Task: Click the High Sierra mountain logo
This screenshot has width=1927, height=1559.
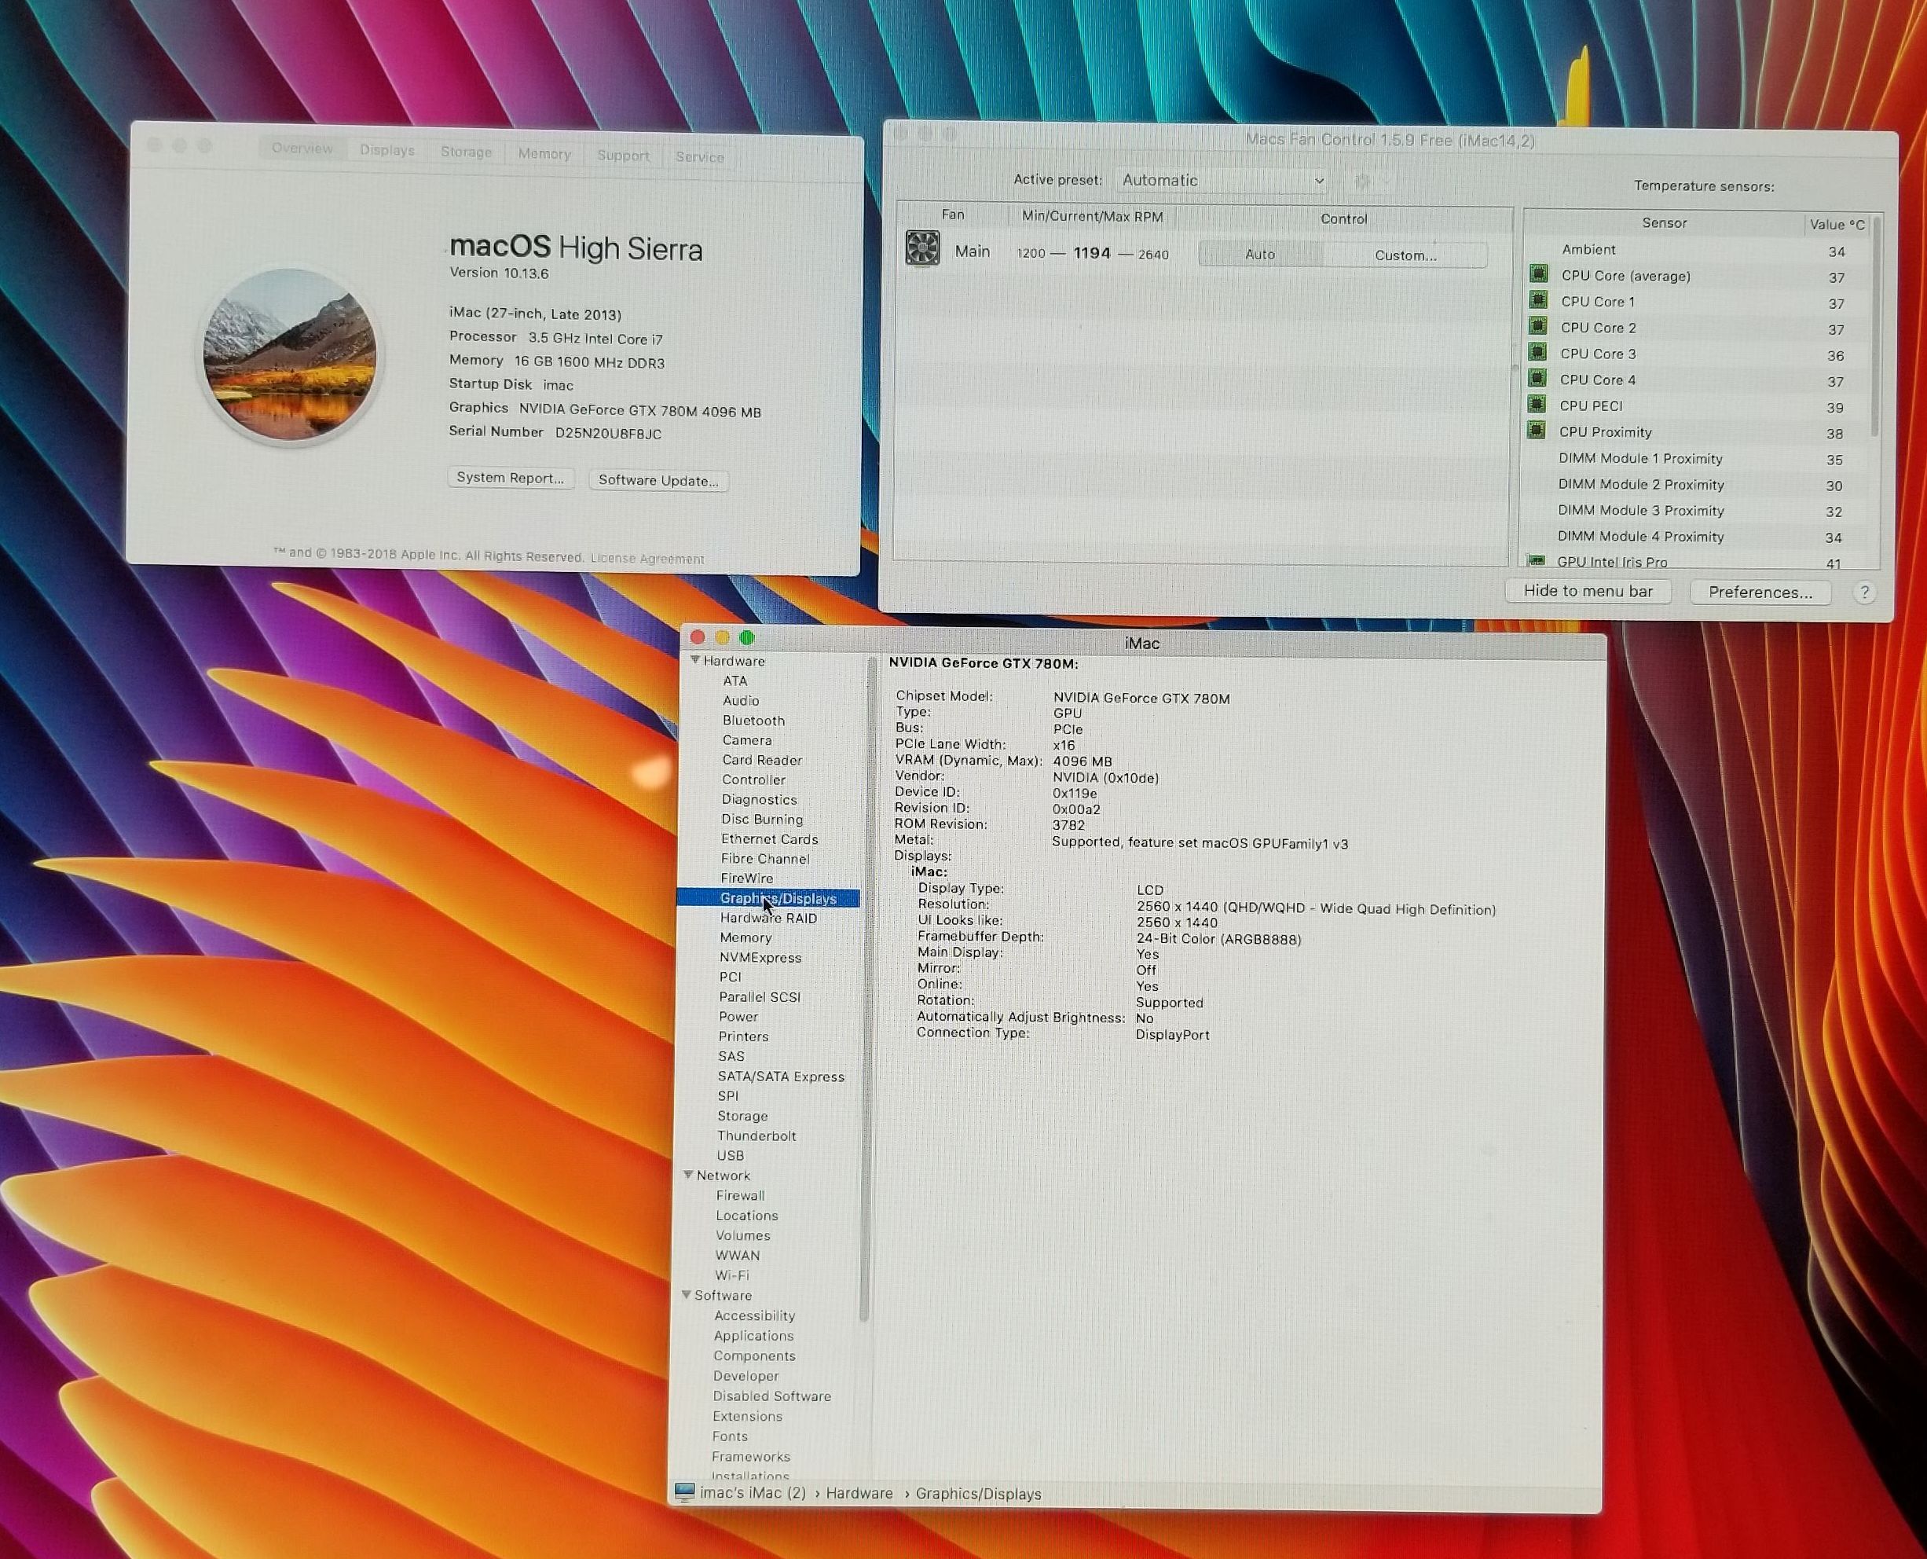Action: pos(289,354)
